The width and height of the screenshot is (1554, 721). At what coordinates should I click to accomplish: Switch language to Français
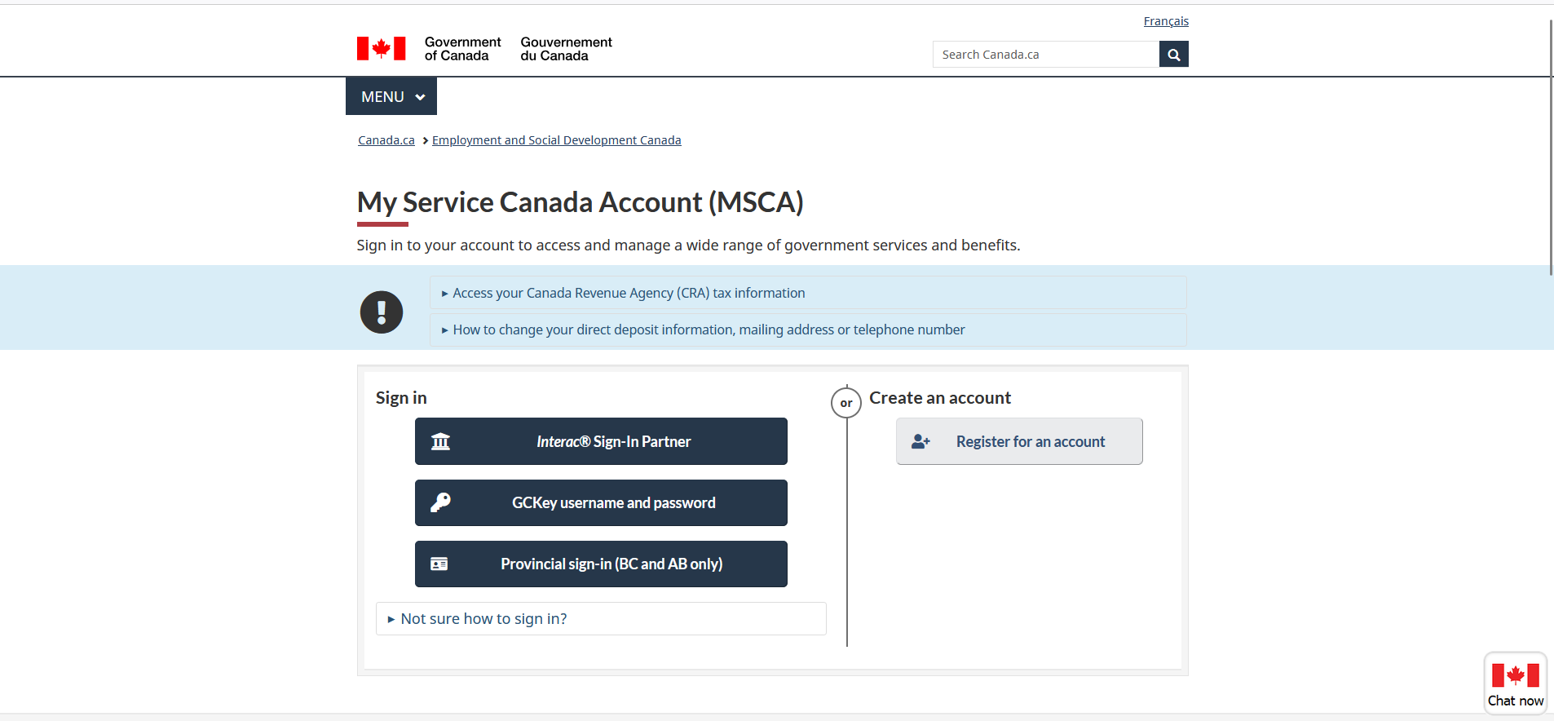click(1166, 21)
